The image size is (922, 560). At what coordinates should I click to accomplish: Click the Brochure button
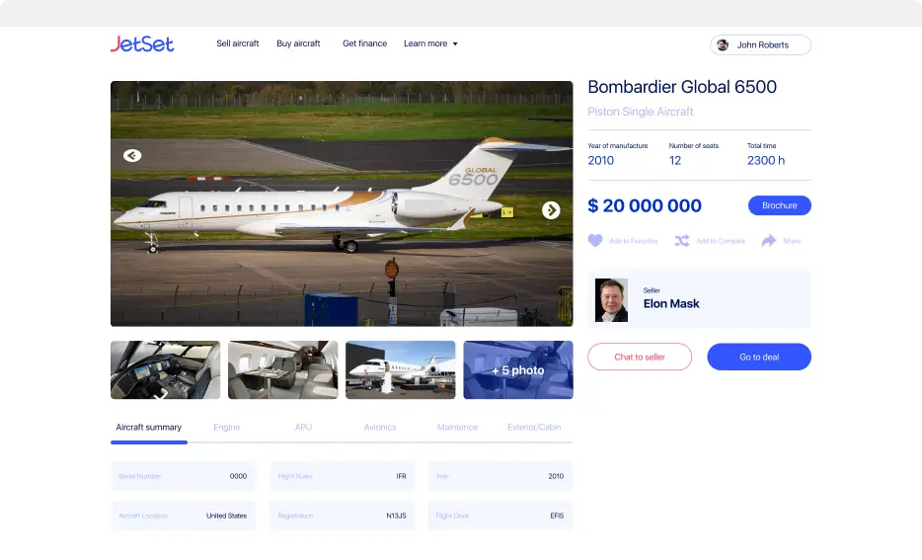[780, 205]
